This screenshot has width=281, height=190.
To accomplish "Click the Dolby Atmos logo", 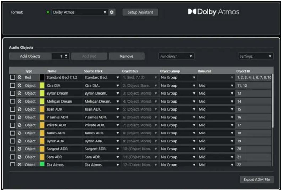I will coord(213,12).
